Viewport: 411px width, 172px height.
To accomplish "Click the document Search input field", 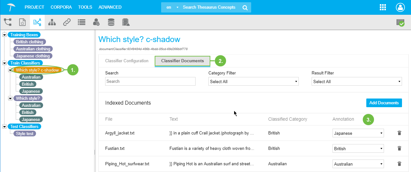I will pyautogui.click(x=150, y=82).
